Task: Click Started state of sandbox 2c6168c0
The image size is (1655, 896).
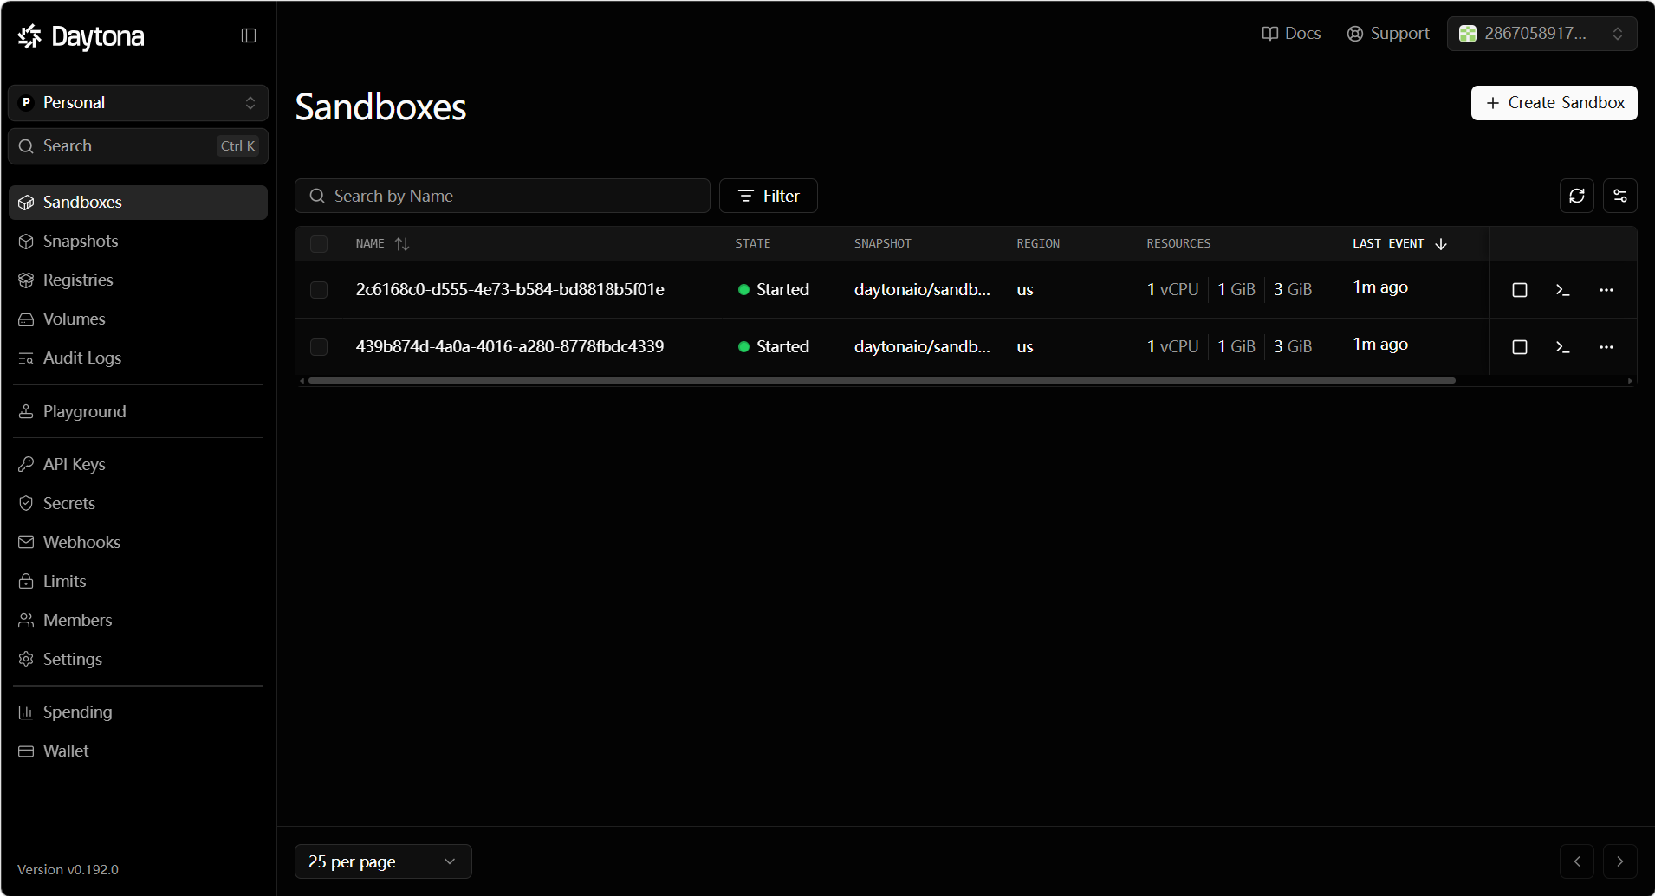Action: (x=774, y=290)
